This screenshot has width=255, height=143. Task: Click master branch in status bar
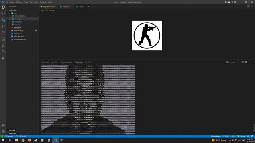point(10,136)
